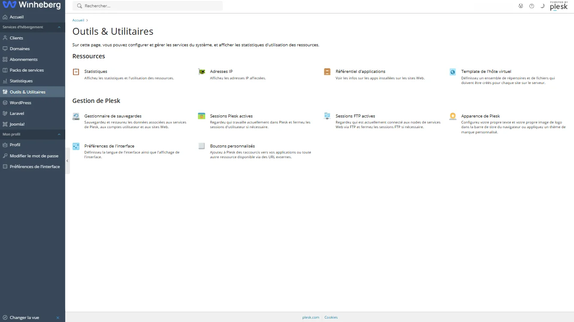Image resolution: width=574 pixels, height=322 pixels.
Task: Open Gestionnaire de sauvegardes link
Action: [x=113, y=116]
